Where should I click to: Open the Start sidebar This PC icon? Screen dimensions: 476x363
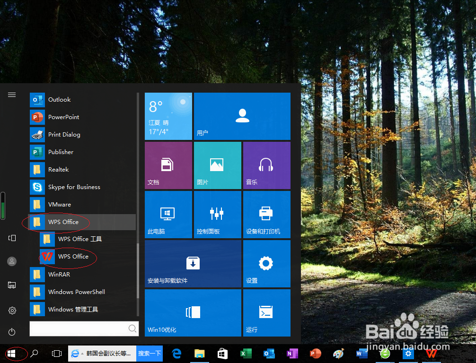click(x=12, y=285)
